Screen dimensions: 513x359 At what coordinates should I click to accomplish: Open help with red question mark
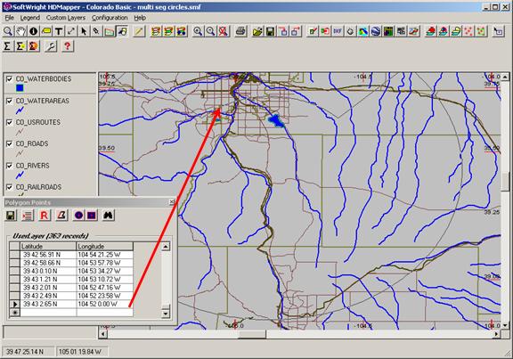(x=68, y=46)
